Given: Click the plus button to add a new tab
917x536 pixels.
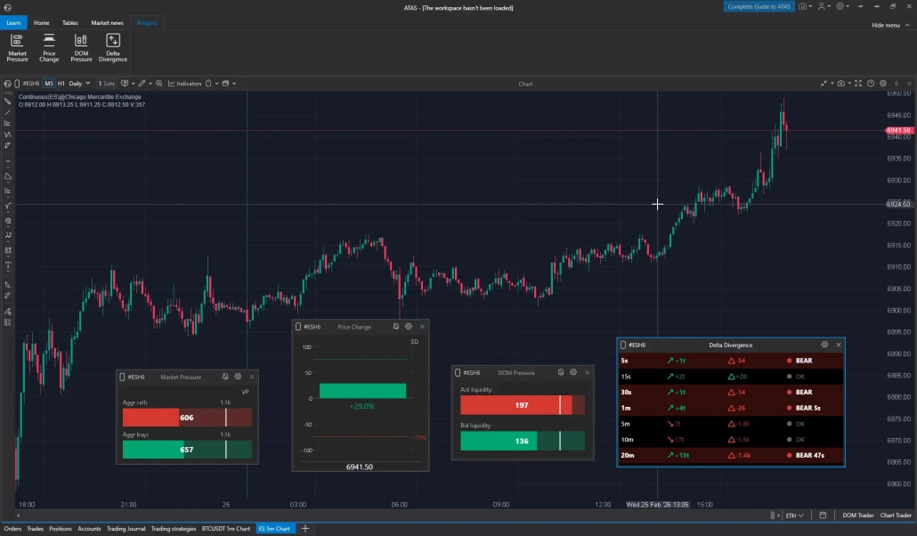Looking at the screenshot, I should [x=304, y=528].
